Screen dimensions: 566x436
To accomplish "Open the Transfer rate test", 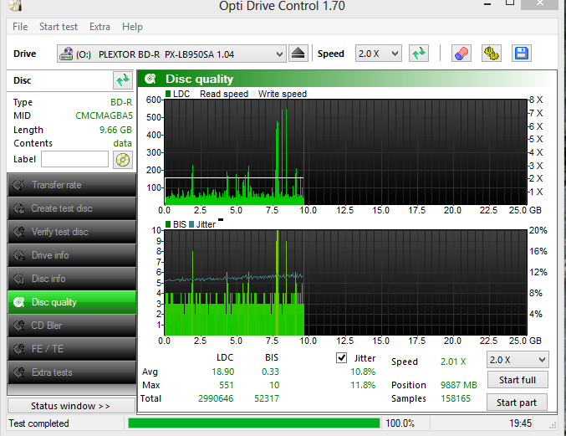I will tap(72, 185).
